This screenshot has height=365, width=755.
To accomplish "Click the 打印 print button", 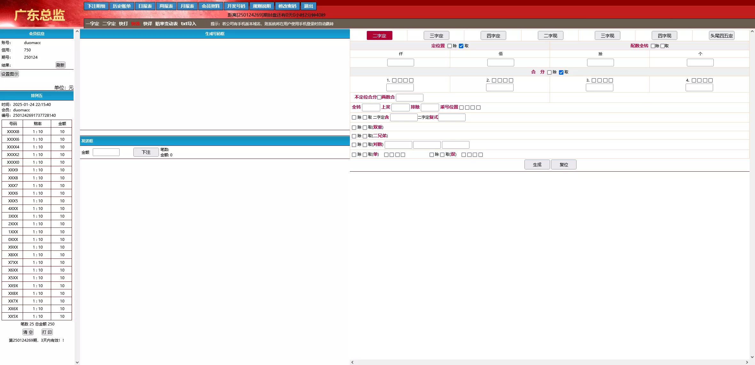I will (x=47, y=332).
